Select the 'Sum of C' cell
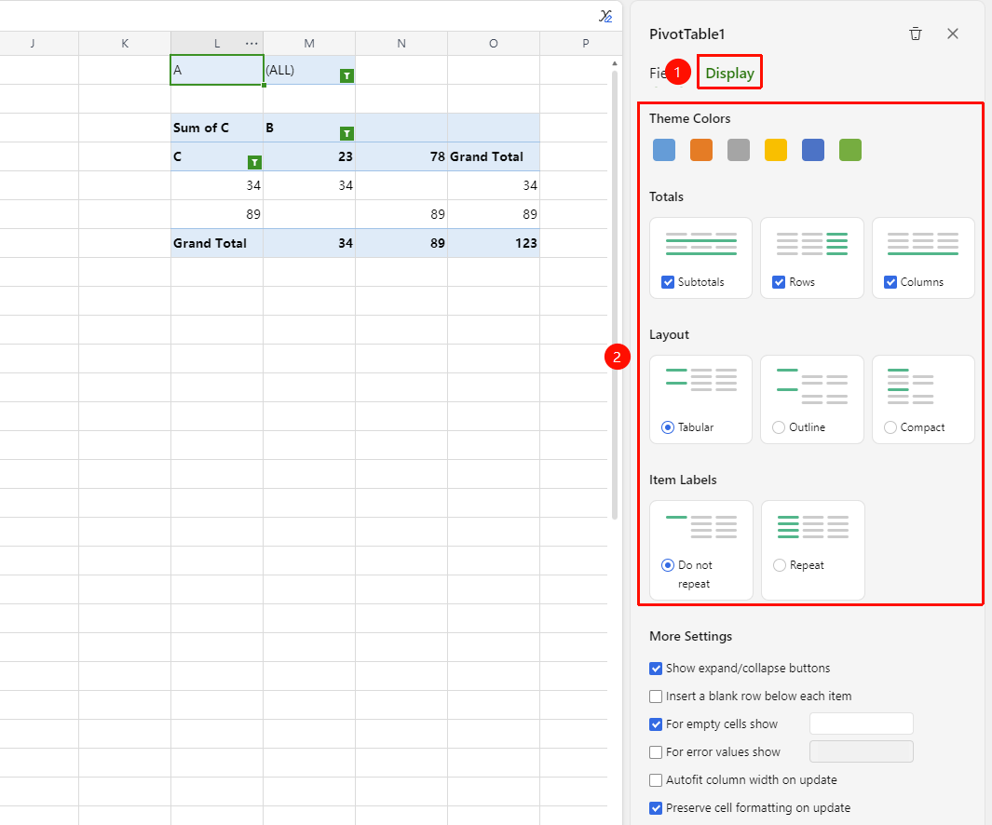The height and width of the screenshot is (825, 992). coord(217,128)
